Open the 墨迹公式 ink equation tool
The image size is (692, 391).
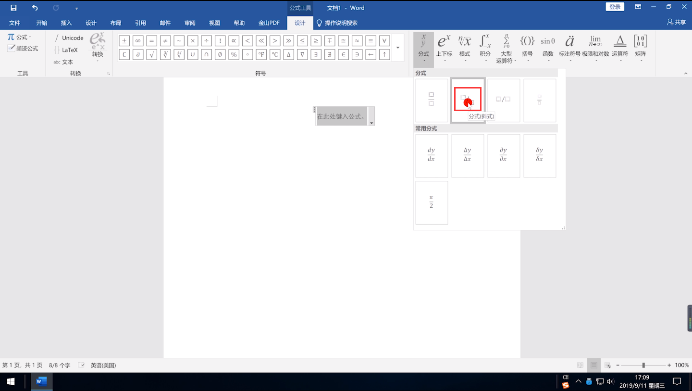[23, 48]
